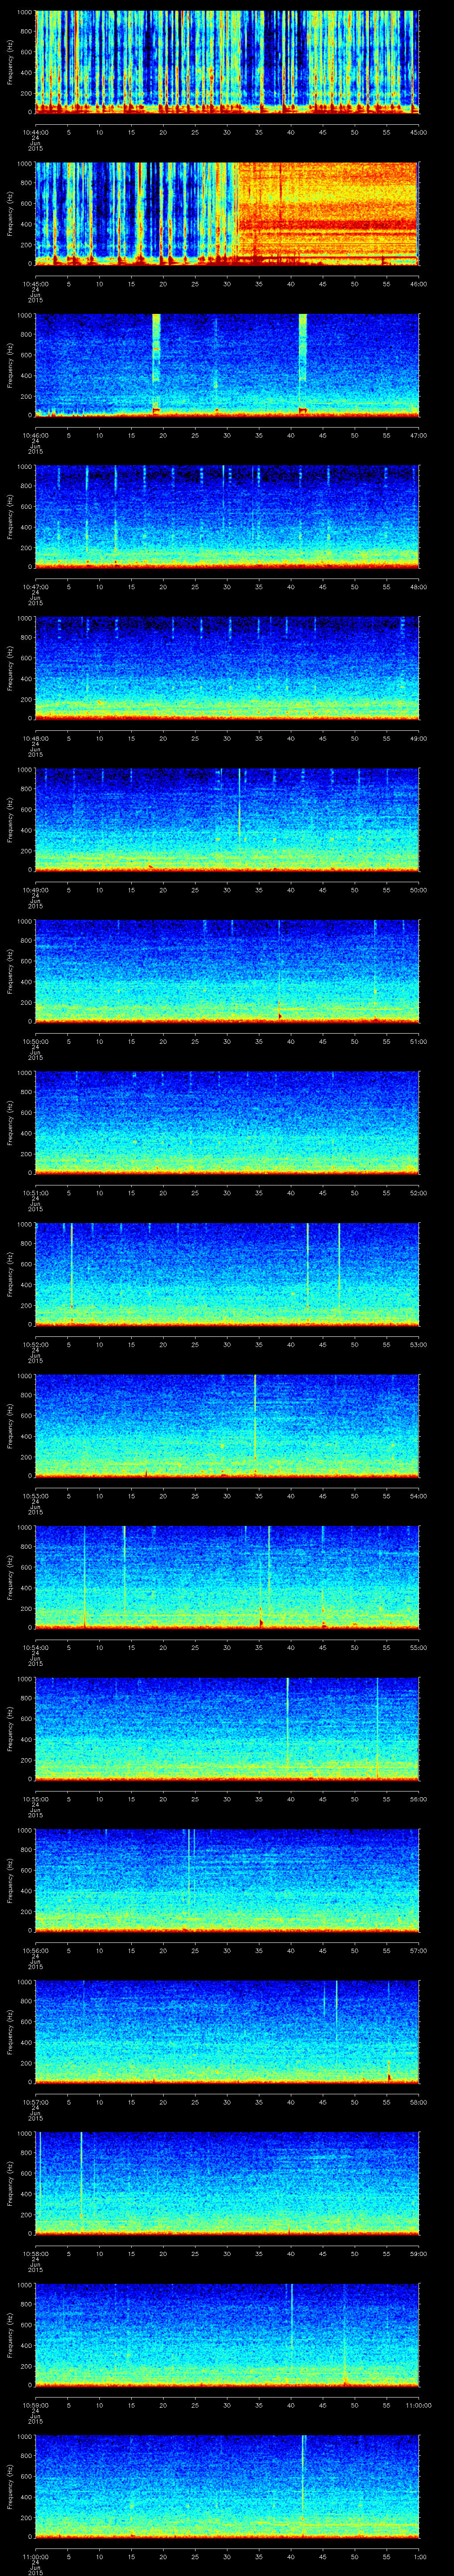Click the 10:44:00 start time label
This screenshot has width=454, height=2576.
[x=35, y=132]
